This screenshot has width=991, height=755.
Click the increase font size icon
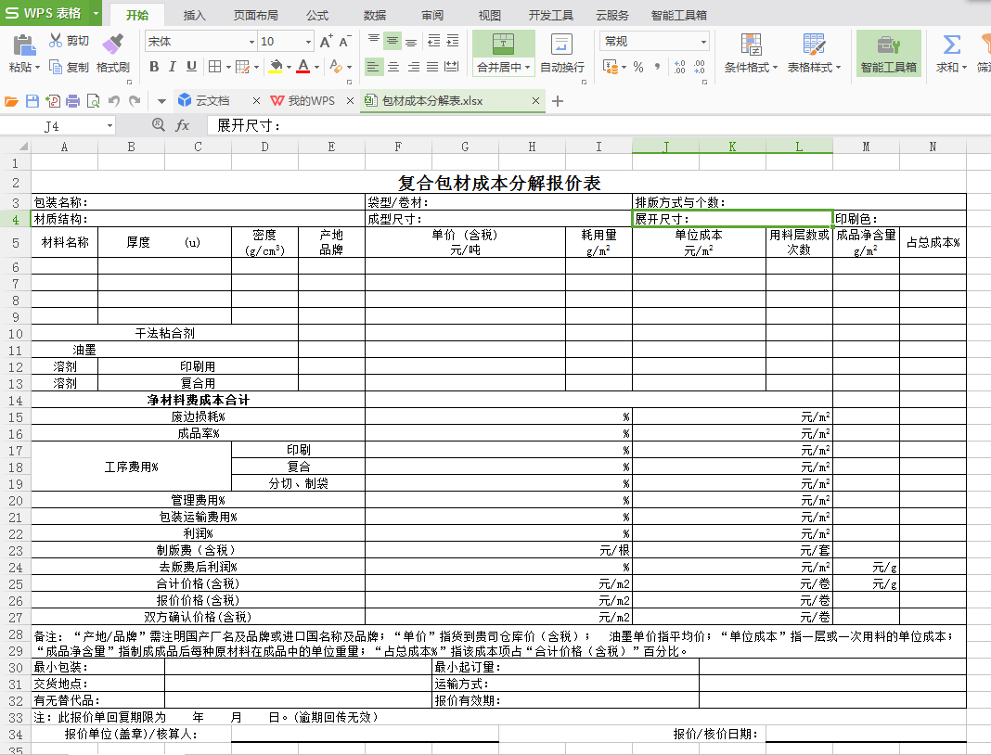coord(326,42)
